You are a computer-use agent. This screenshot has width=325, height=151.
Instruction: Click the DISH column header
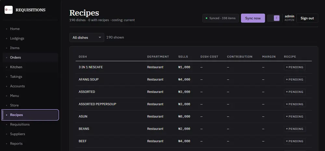click(x=83, y=57)
